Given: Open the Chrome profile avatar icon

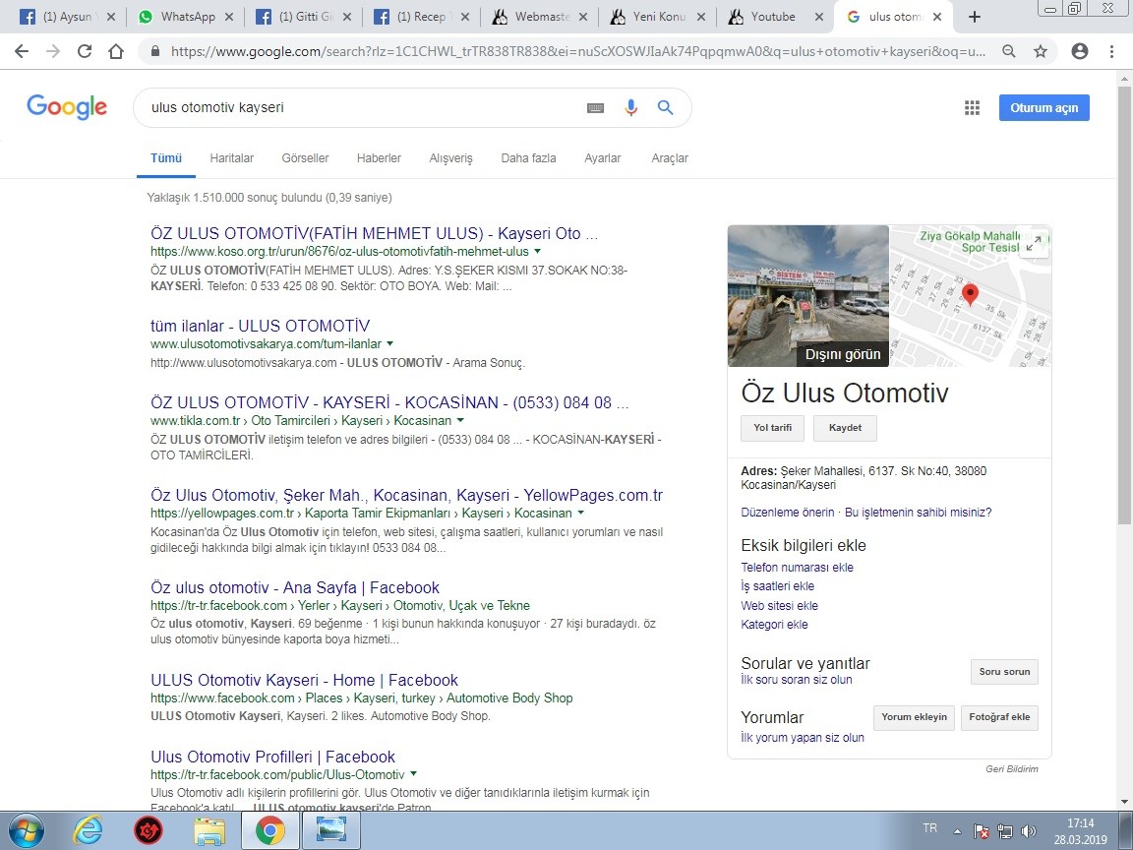Looking at the screenshot, I should coord(1080,51).
